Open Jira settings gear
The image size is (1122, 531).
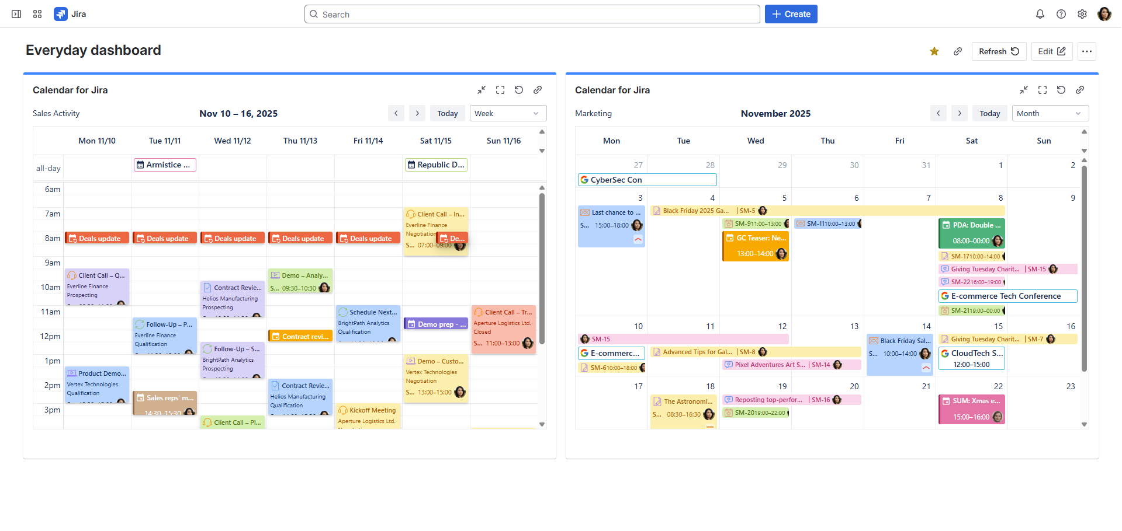coord(1082,14)
